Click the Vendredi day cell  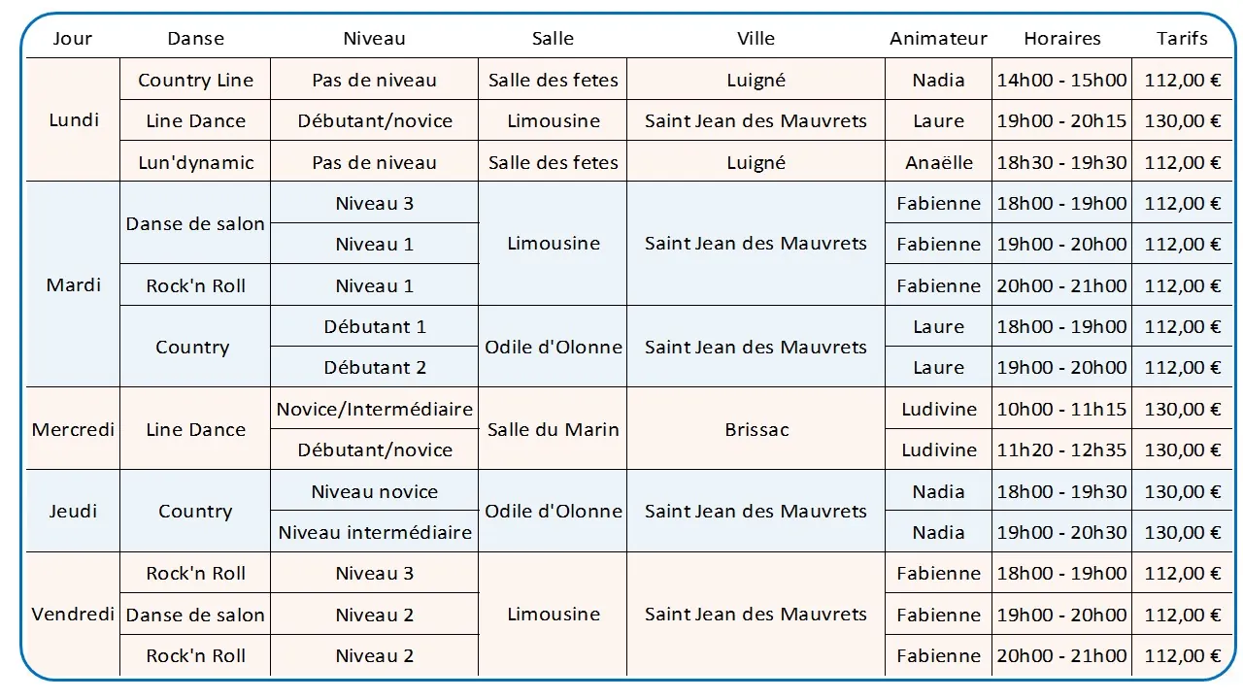(73, 615)
